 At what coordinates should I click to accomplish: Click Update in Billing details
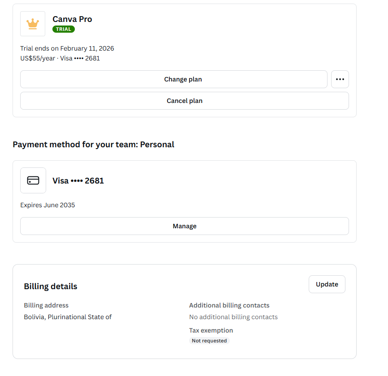coord(327,284)
